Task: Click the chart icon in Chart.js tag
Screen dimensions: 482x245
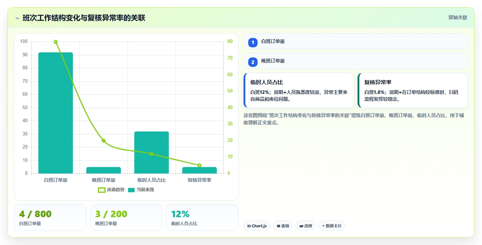Action: pos(249,226)
